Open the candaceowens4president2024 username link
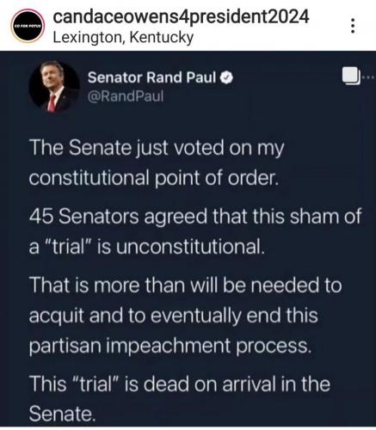 coord(182,17)
